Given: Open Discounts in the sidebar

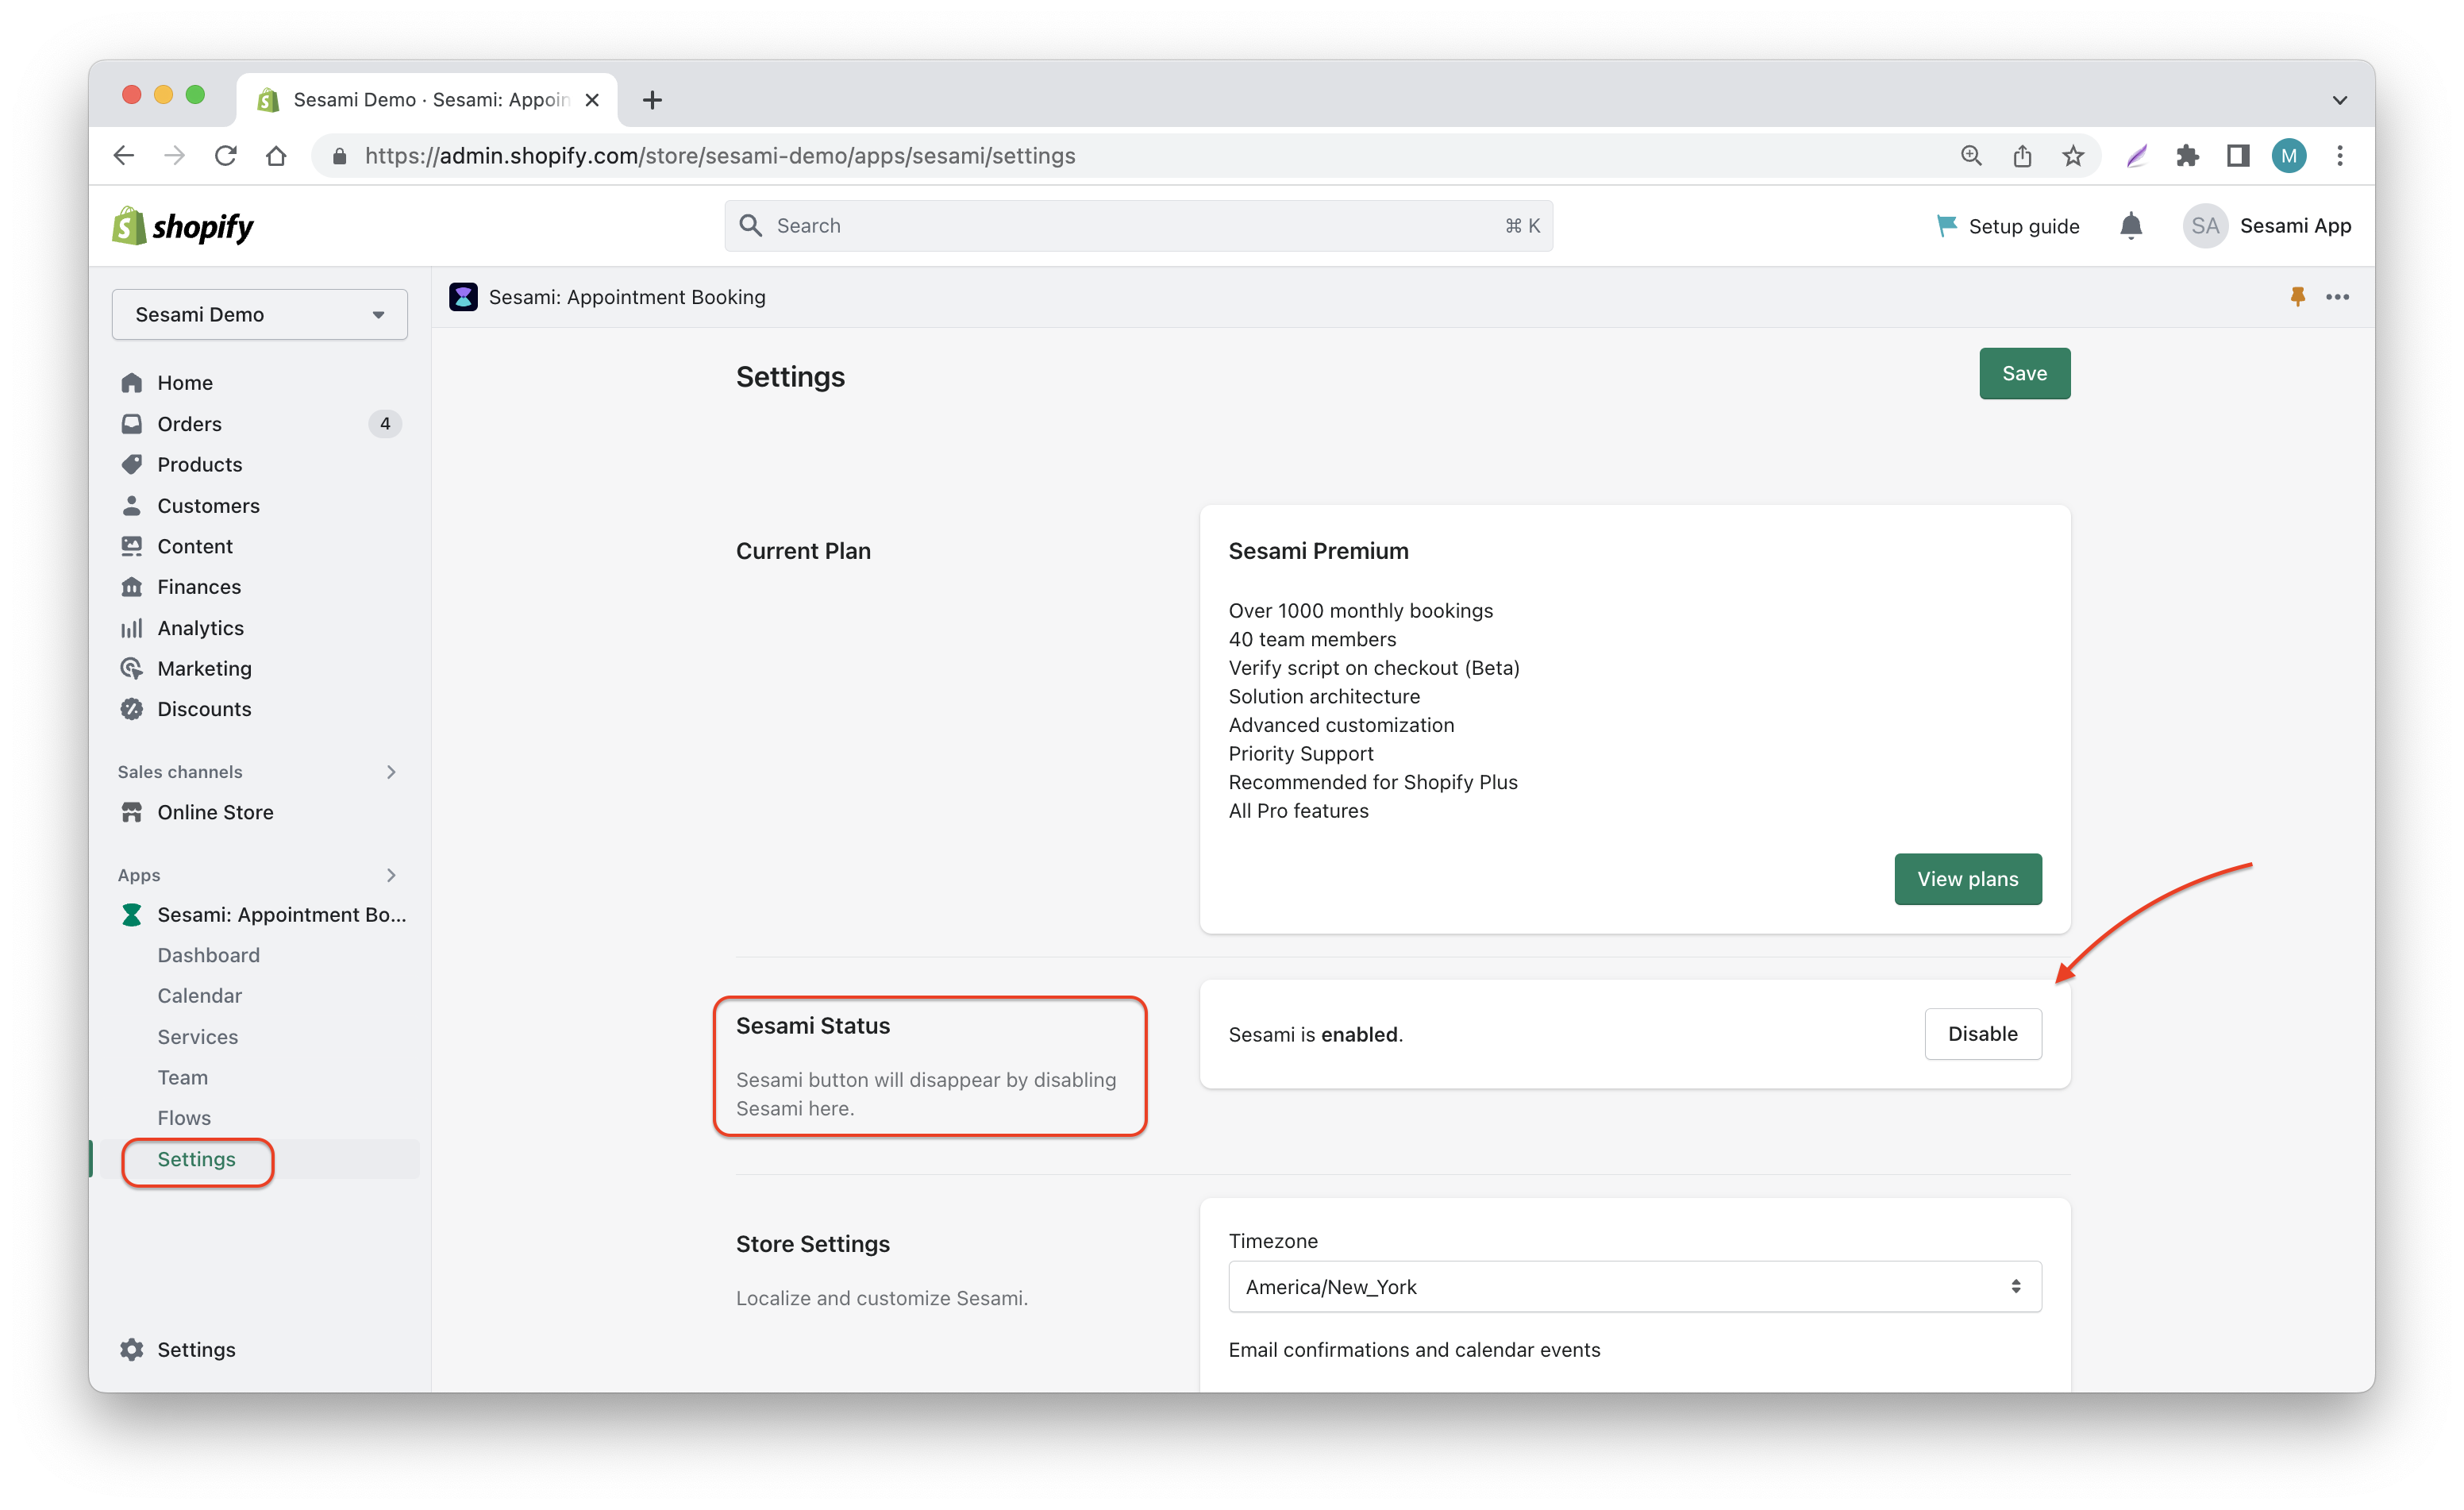Looking at the screenshot, I should [204, 709].
